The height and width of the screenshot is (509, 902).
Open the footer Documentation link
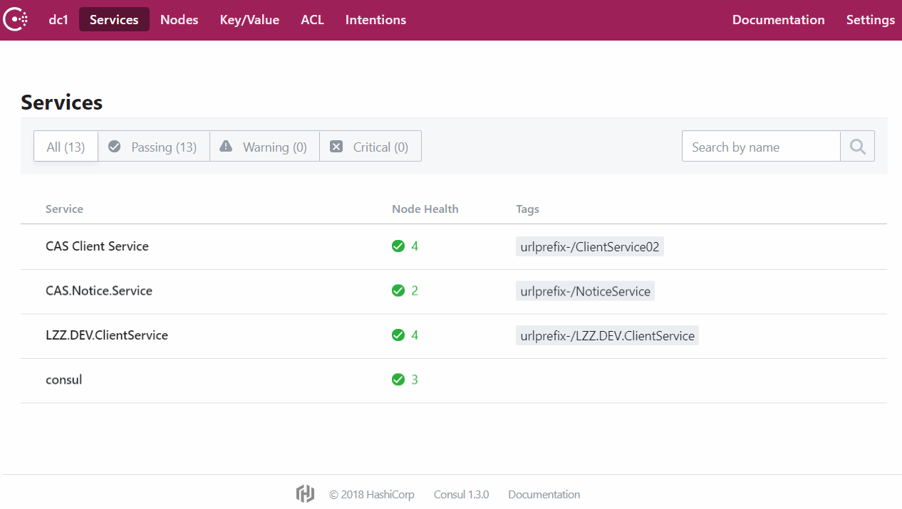pos(544,494)
